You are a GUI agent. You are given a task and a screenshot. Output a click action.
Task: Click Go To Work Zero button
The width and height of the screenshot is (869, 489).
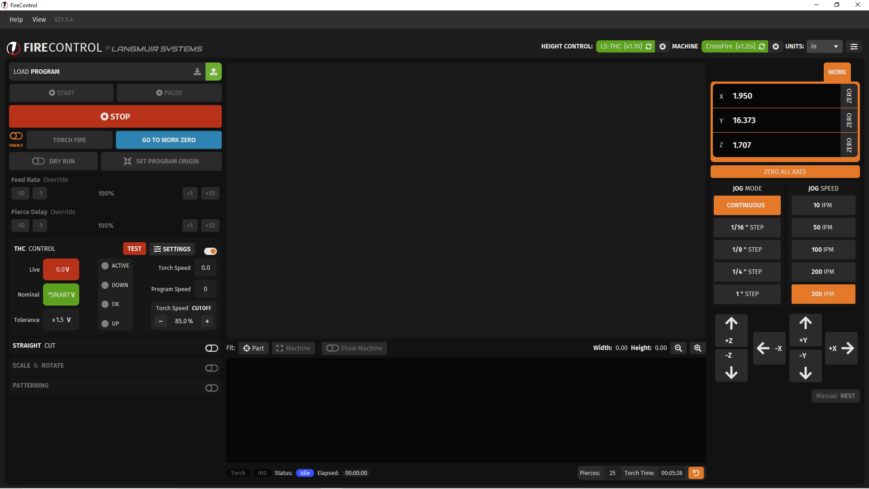[x=168, y=140]
